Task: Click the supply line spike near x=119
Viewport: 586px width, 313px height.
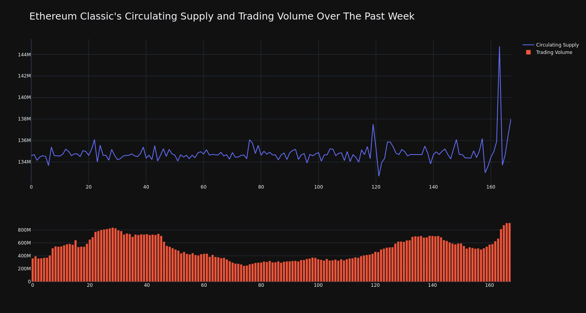Action: pos(373,124)
